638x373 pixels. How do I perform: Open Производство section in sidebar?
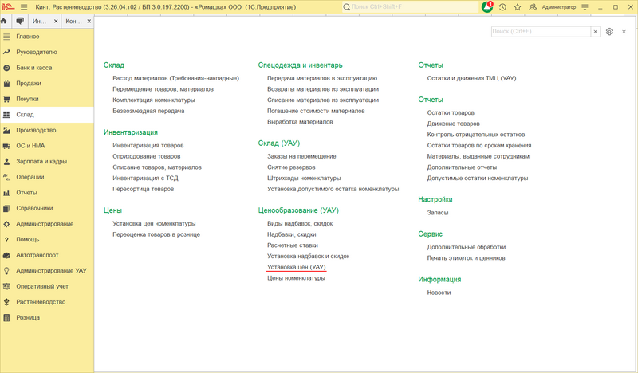[47, 130]
